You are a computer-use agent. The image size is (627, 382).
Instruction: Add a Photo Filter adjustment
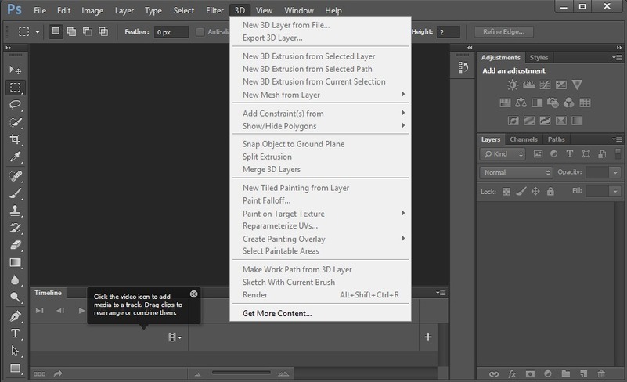553,103
